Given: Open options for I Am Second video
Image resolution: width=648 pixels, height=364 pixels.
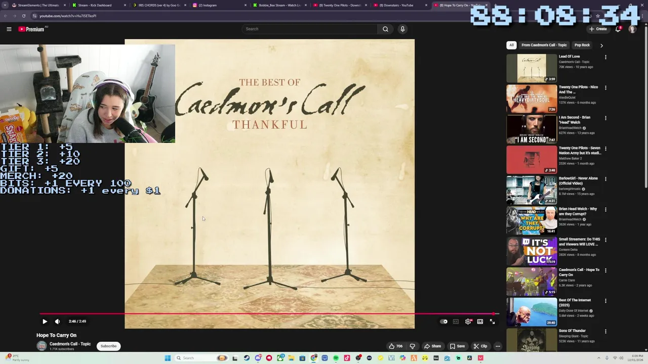Looking at the screenshot, I should pyautogui.click(x=605, y=118).
